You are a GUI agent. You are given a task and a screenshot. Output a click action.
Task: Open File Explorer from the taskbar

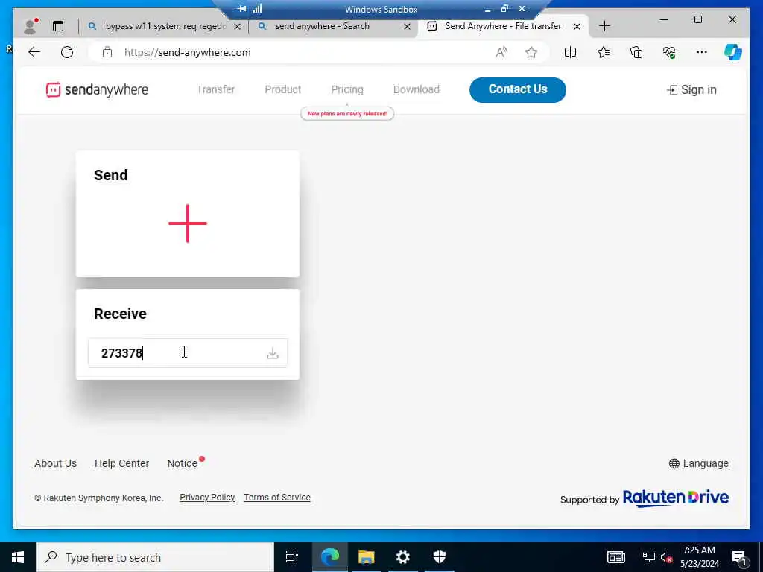coord(367,557)
